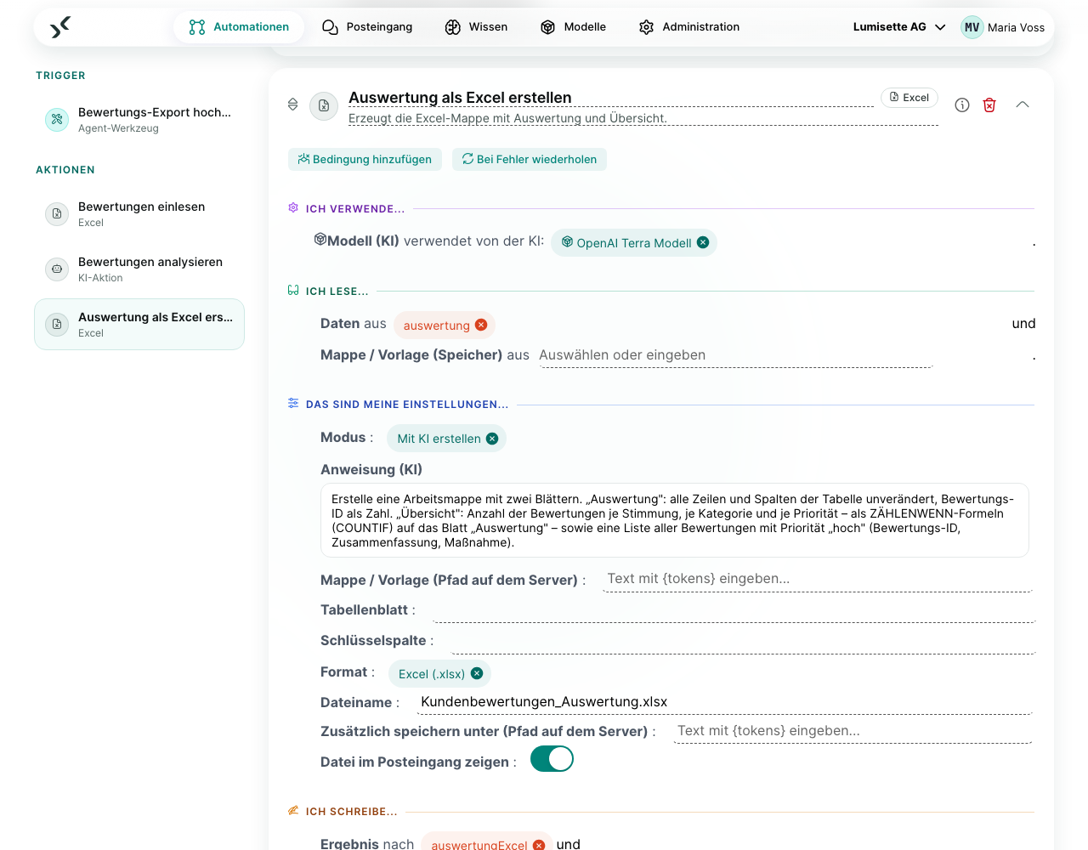Click 'Bei Fehler wiederholen' button
1088x850 pixels.
(530, 159)
